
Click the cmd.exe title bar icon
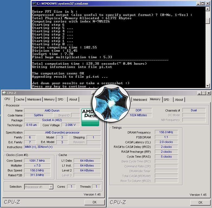pos(34,4)
